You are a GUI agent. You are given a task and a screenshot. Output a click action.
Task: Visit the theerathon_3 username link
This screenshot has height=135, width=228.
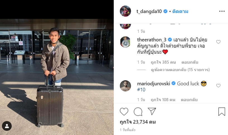(x=152, y=40)
